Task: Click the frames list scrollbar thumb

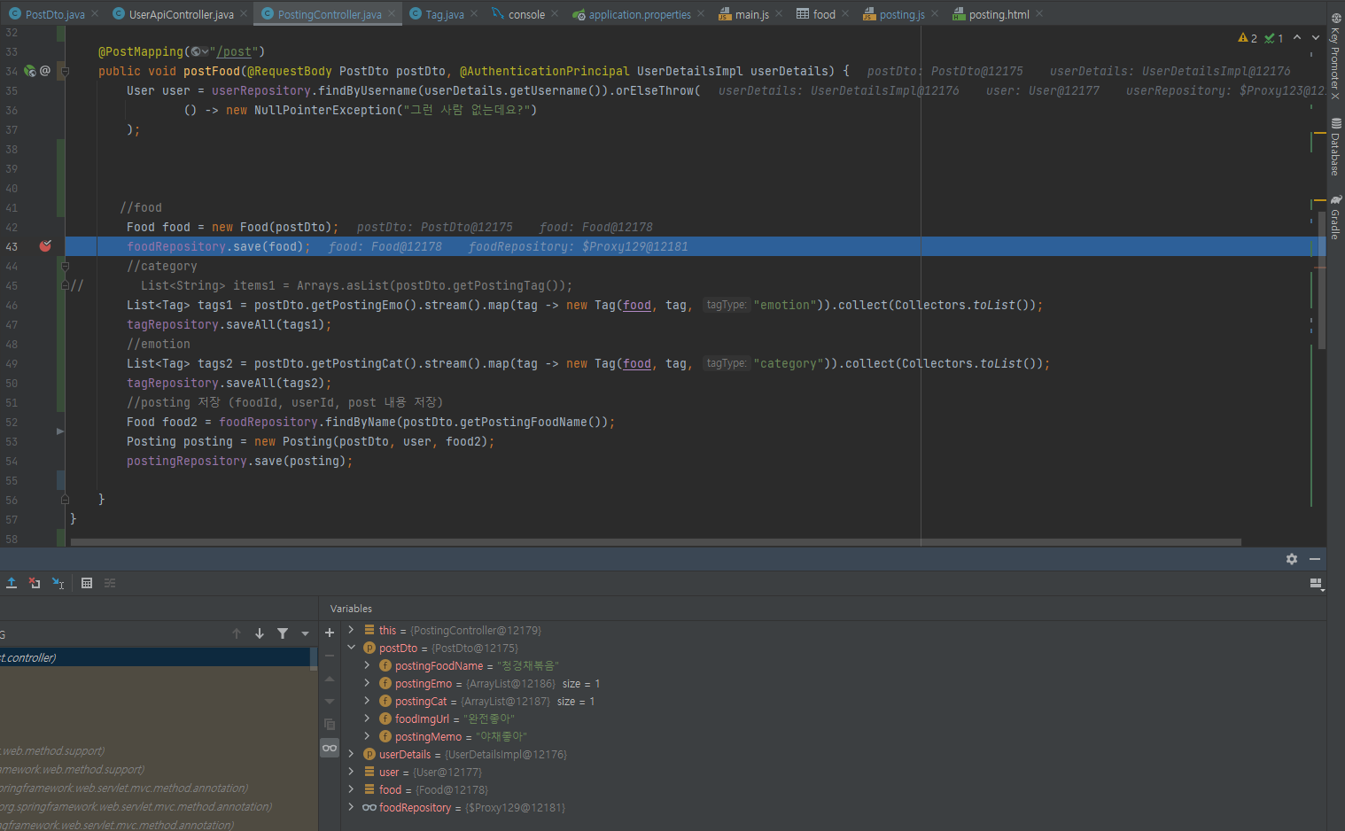Action: pyautogui.click(x=314, y=657)
